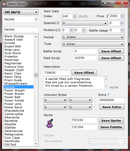Click the description offset field 739630

point(57,73)
